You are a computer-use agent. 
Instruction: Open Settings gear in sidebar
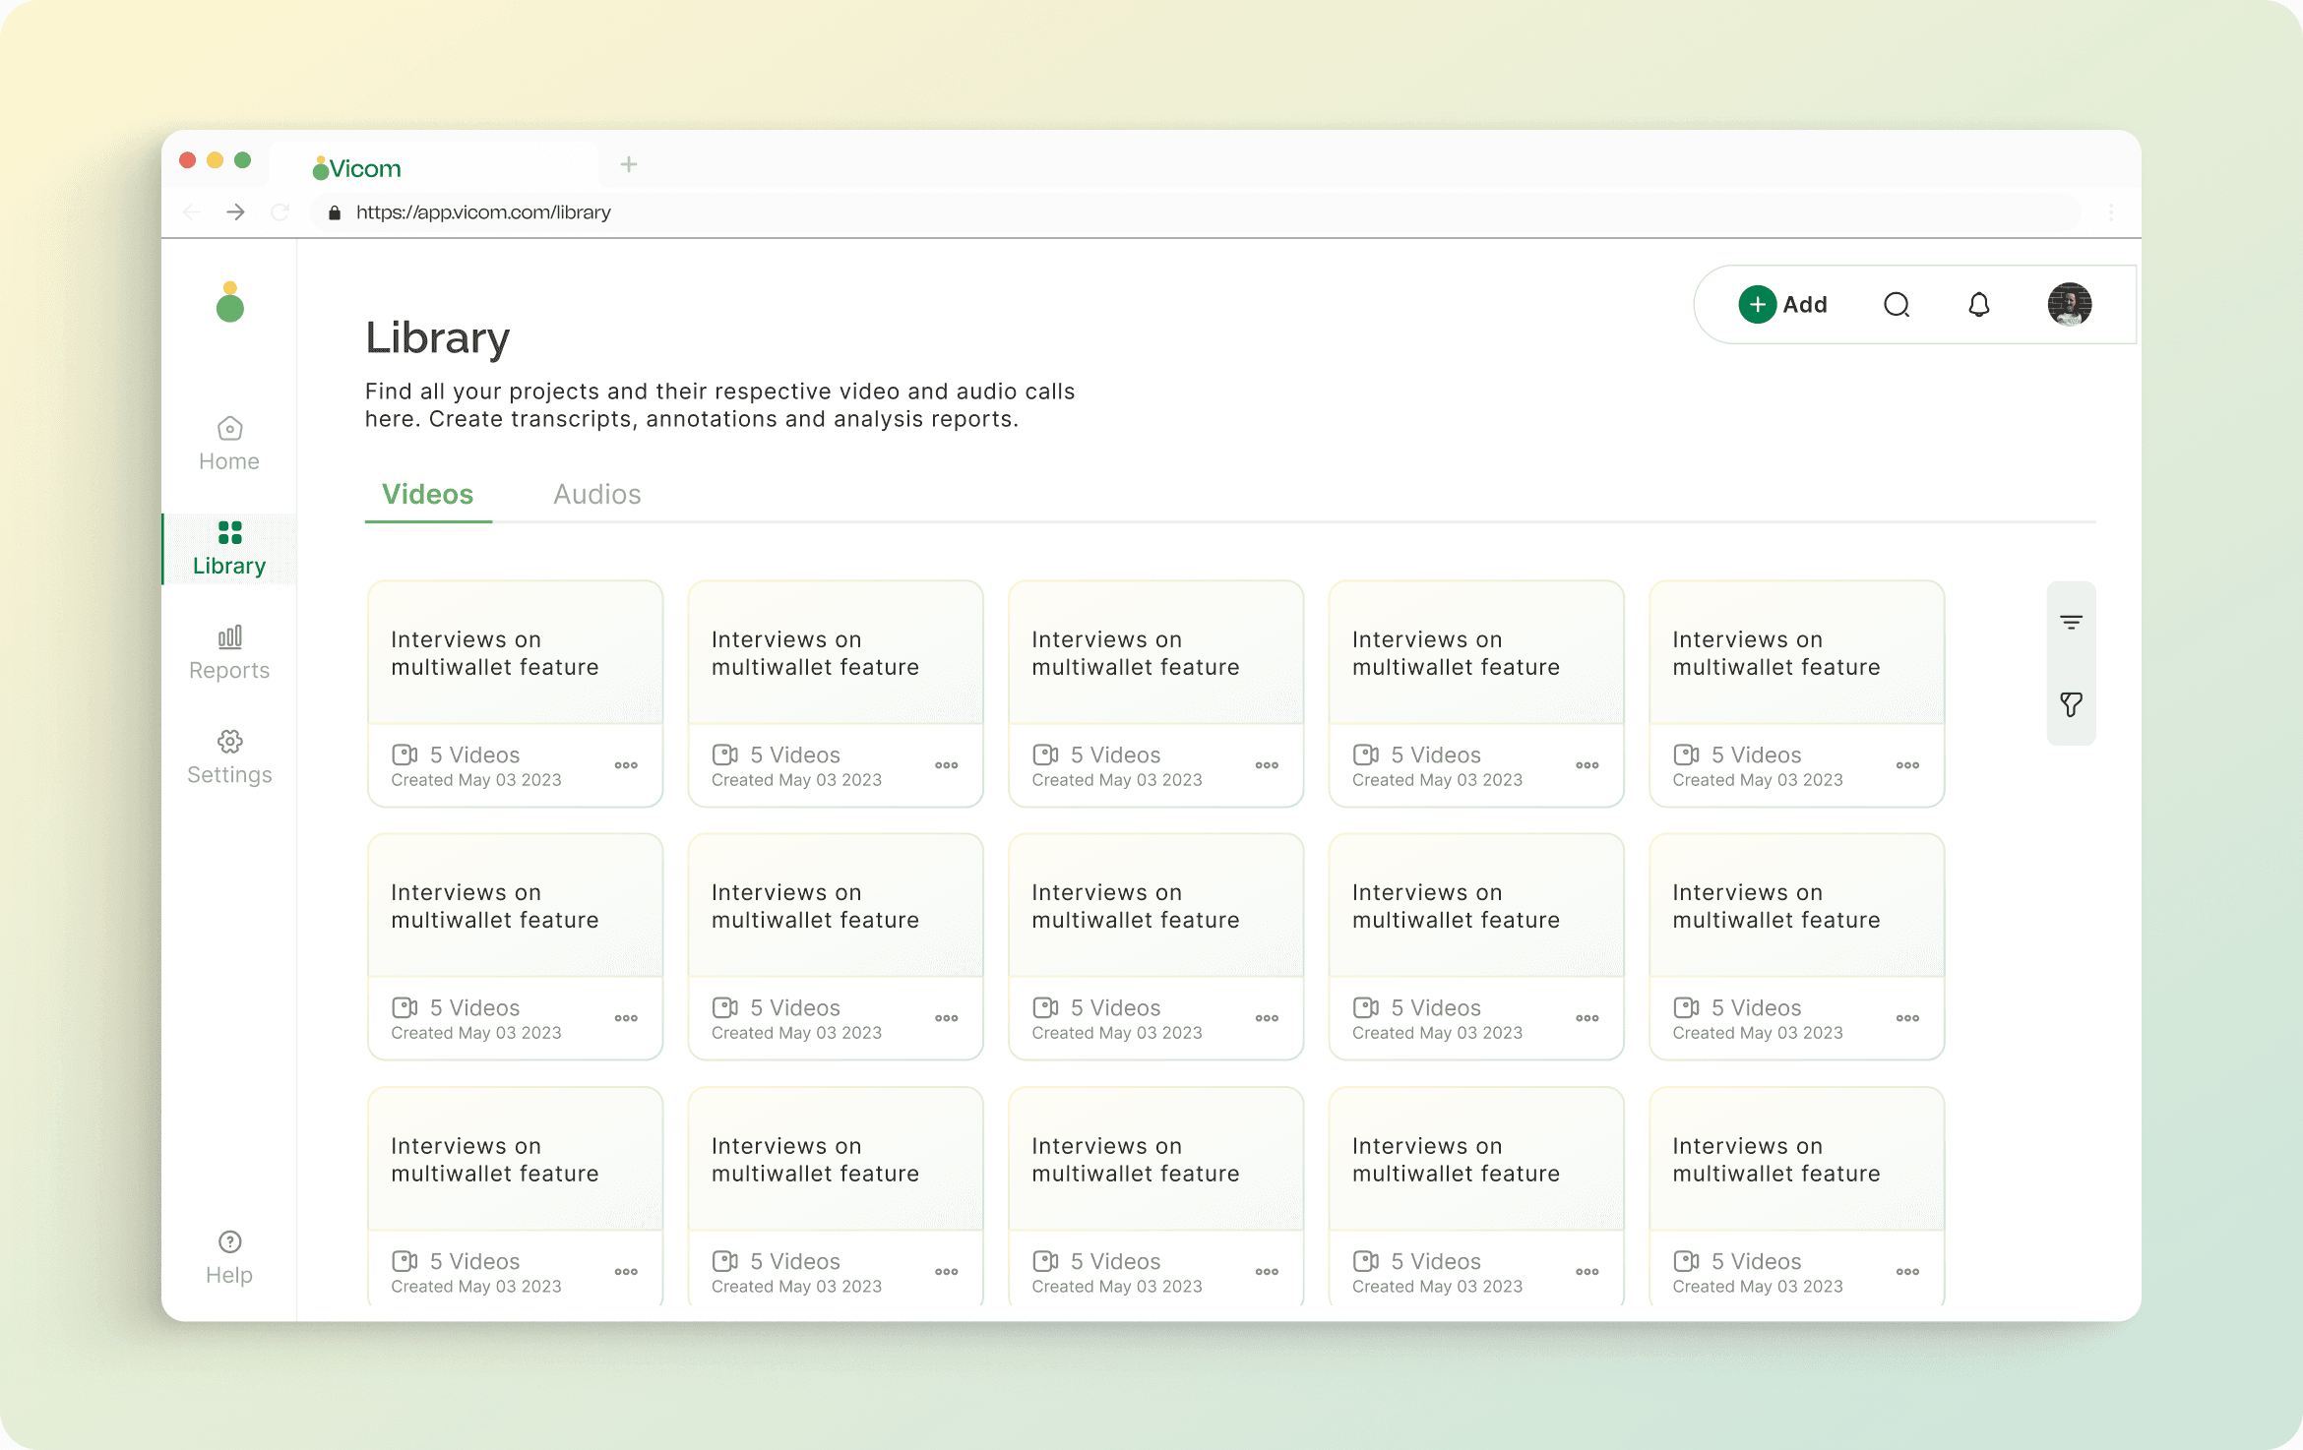(x=229, y=756)
